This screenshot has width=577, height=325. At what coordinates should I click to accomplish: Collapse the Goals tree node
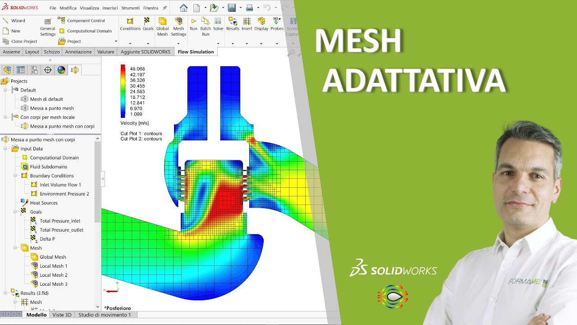click(x=15, y=212)
